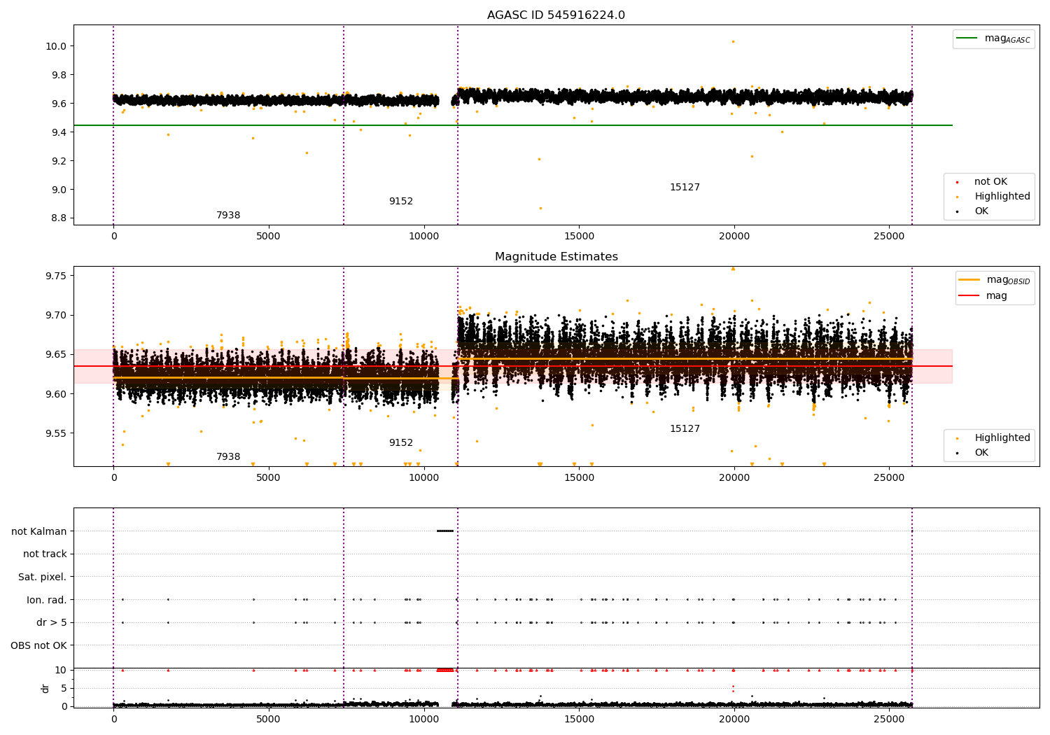Click the 15000 x-axis tick of middle plot
This screenshot has height=735, width=1050.
(579, 478)
